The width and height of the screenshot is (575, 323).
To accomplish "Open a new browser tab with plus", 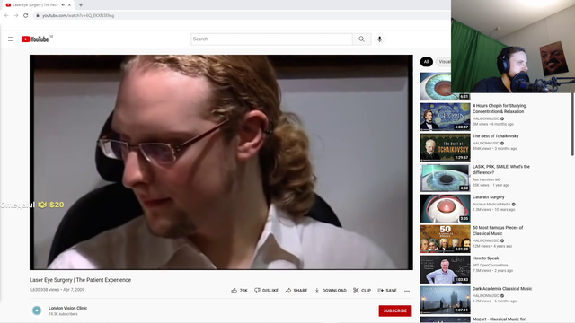I will point(81,5).
